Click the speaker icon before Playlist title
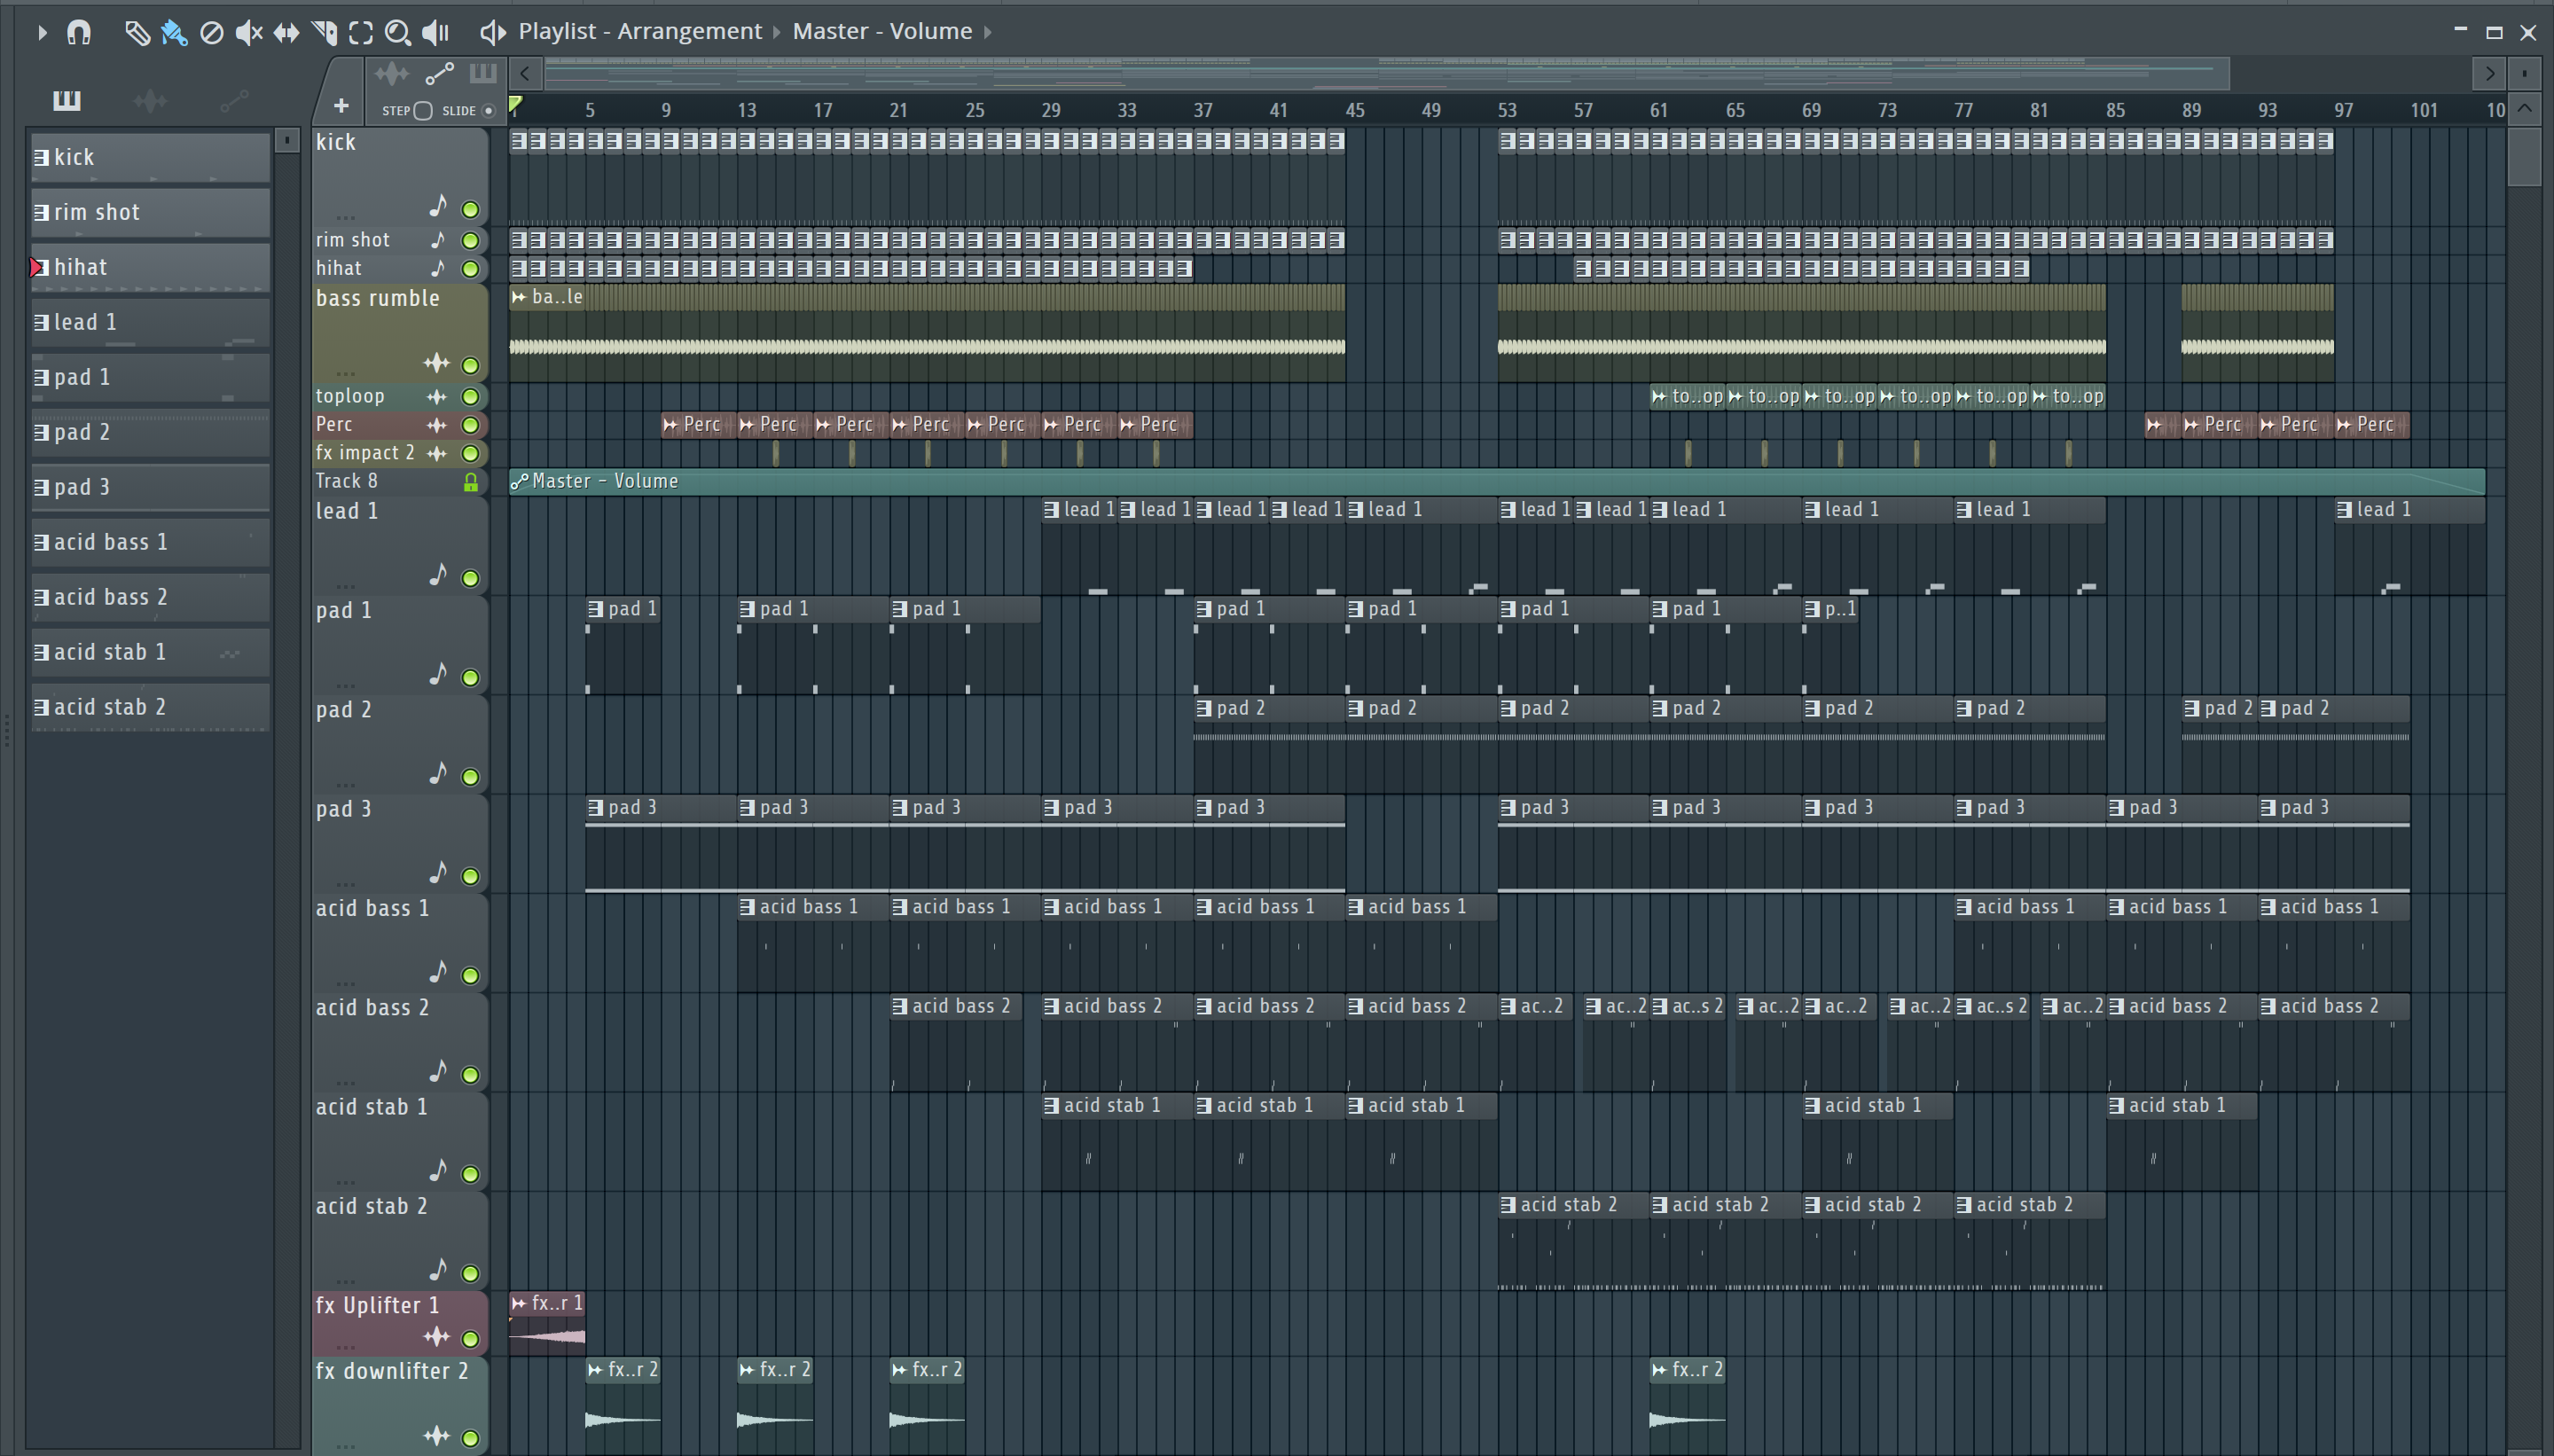2554x1456 pixels. click(x=492, y=33)
